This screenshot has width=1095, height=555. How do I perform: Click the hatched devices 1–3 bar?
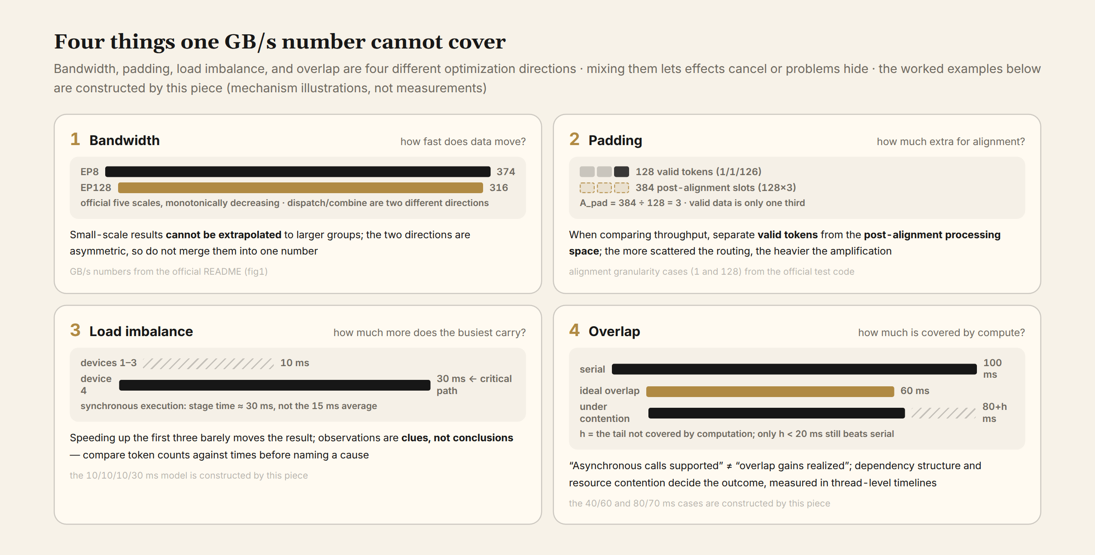(x=208, y=364)
